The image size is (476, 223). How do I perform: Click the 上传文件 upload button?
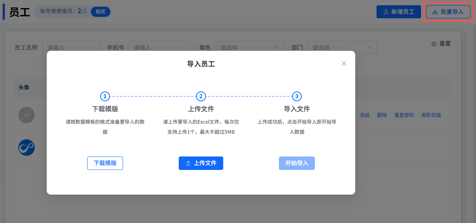point(201,163)
